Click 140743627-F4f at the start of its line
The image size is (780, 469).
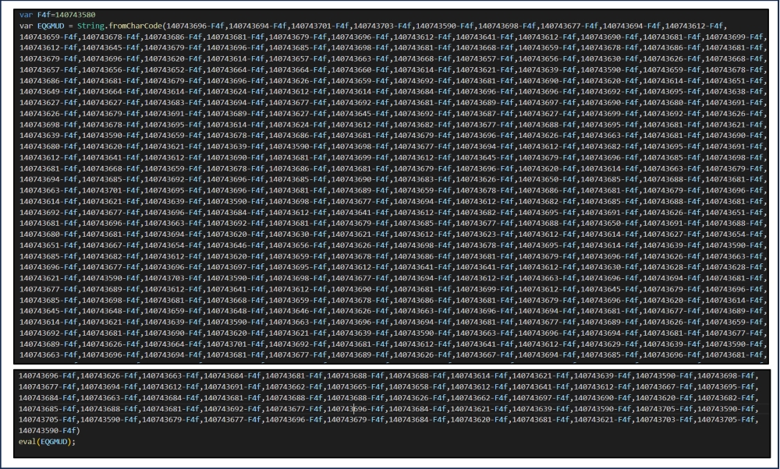click(x=48, y=102)
